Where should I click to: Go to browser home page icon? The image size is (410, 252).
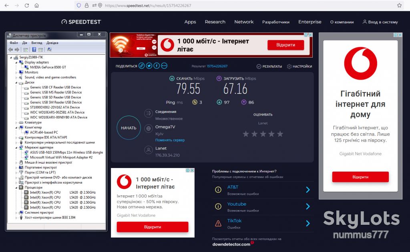click(x=36, y=6)
